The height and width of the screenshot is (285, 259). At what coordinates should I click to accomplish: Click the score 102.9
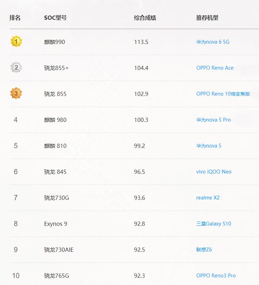(x=141, y=94)
